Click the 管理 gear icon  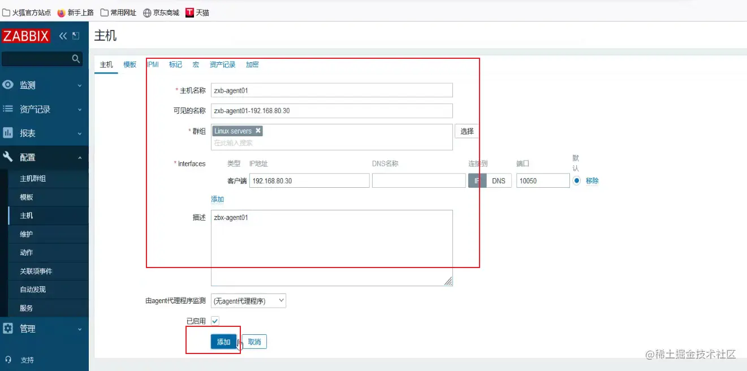(8, 328)
